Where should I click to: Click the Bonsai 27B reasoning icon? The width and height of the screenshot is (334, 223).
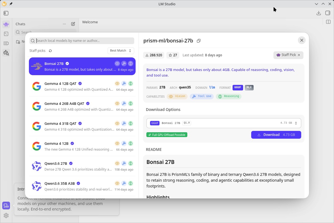click(131, 64)
